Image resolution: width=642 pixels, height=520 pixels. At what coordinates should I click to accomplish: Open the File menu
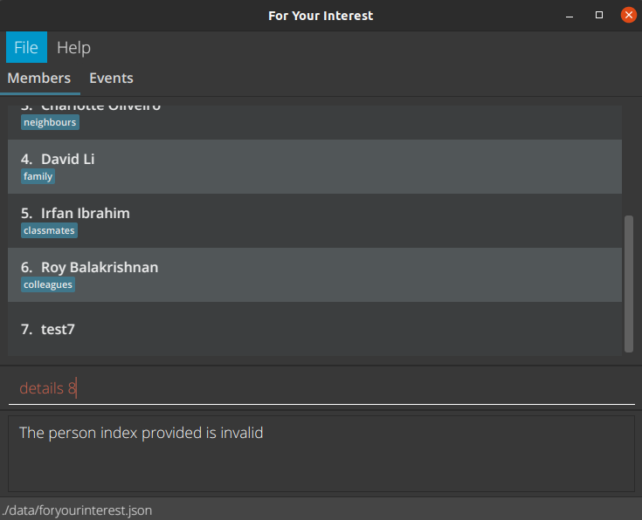pos(26,47)
